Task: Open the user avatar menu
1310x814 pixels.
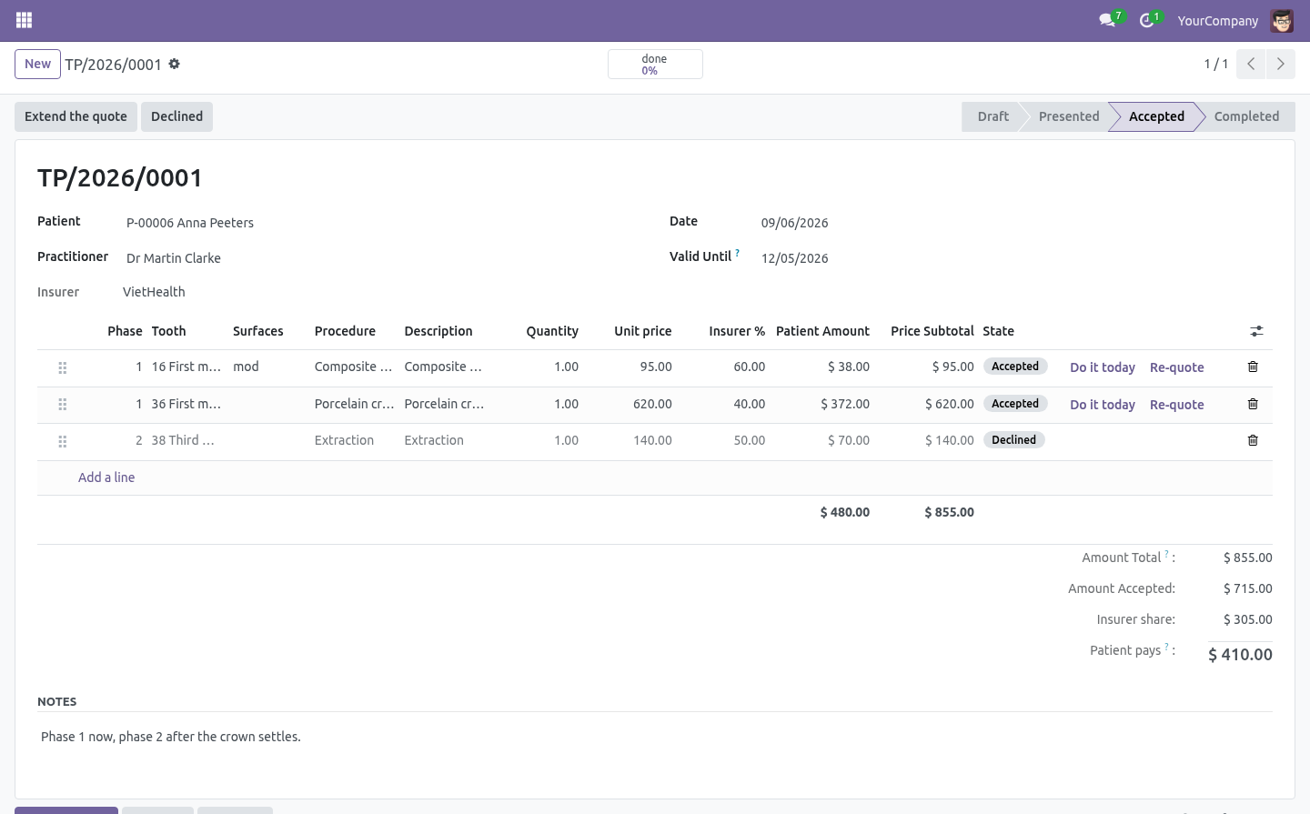Action: [x=1282, y=20]
